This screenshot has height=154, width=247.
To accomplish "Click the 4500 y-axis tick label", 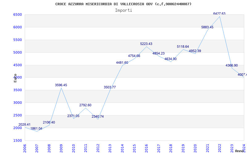I will click(x=18, y=65).
